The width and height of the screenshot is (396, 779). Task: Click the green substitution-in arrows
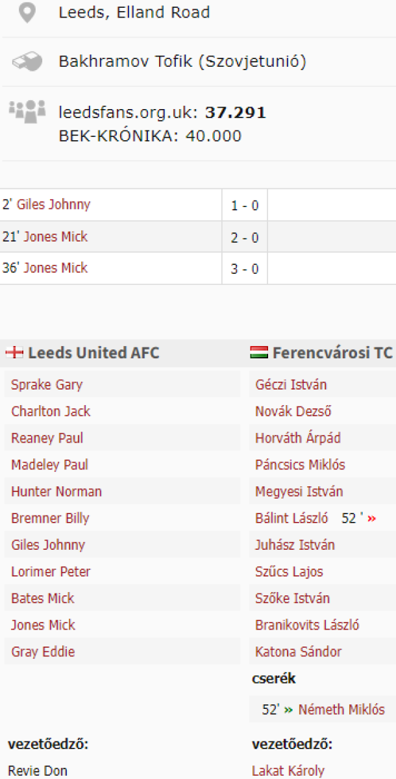[288, 710]
